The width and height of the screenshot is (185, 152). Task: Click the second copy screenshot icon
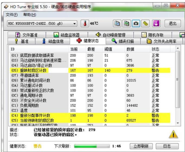click(126, 23)
